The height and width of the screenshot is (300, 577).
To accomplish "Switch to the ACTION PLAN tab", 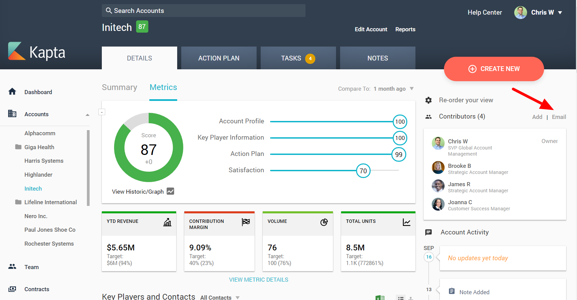I will point(219,58).
